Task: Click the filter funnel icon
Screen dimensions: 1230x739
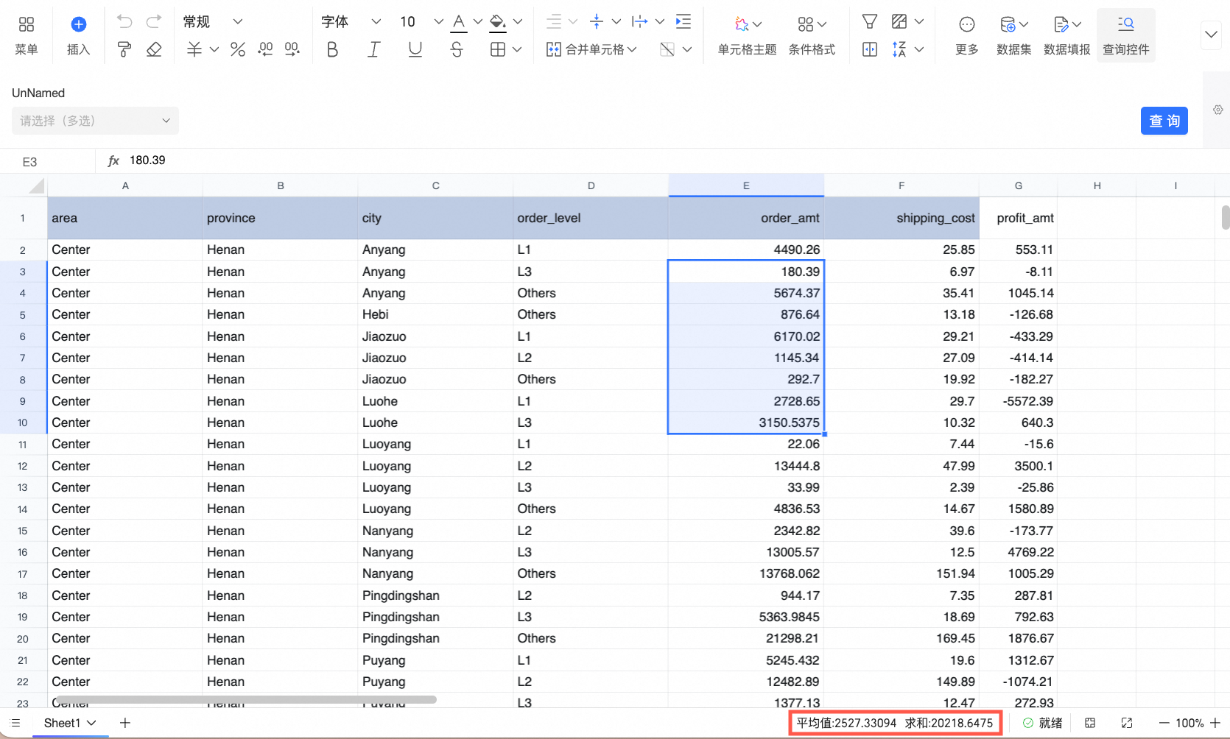Action: click(x=869, y=22)
